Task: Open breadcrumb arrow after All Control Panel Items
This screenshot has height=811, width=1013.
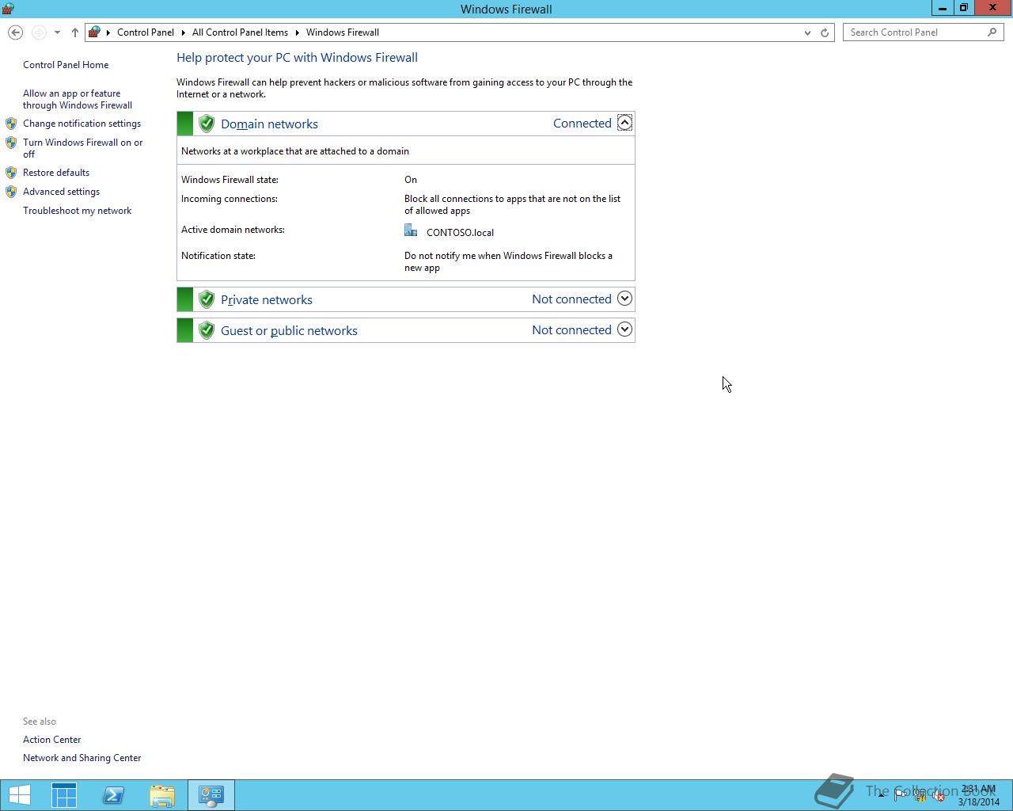Action: point(298,32)
